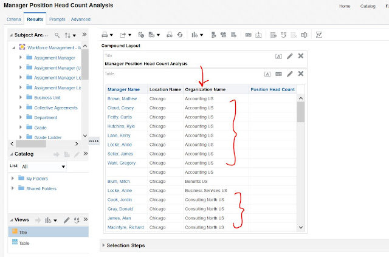Click table scrollbar up arrow

301,98
